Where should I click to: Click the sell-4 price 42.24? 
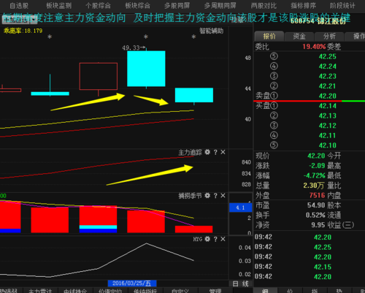[327, 66]
